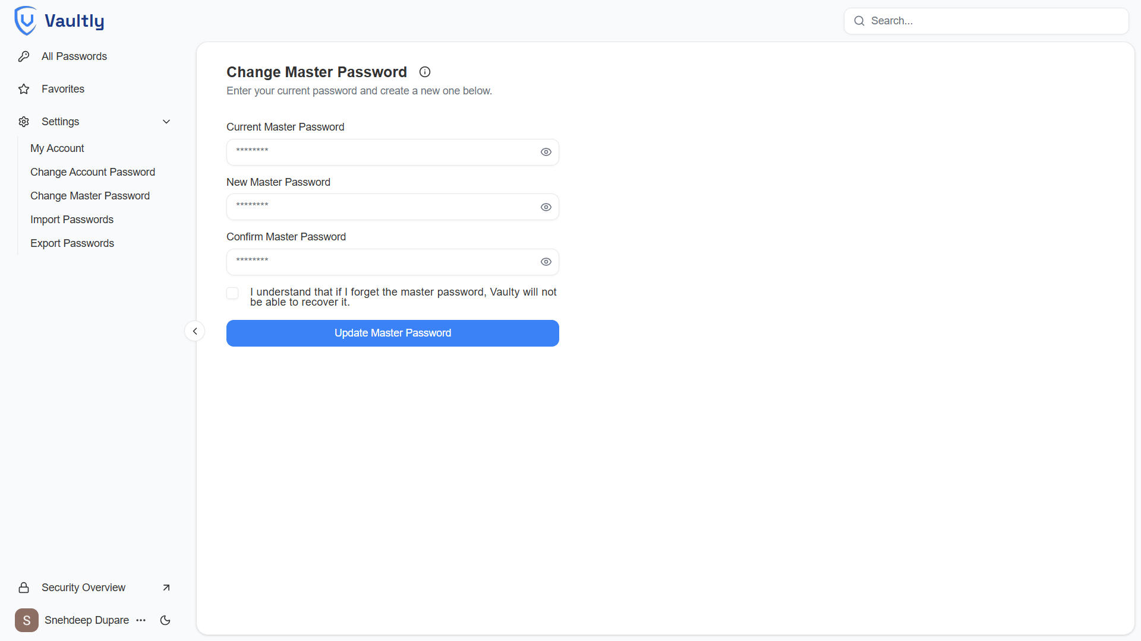Open Favorites in the sidebar
Image resolution: width=1141 pixels, height=641 pixels.
(63, 89)
